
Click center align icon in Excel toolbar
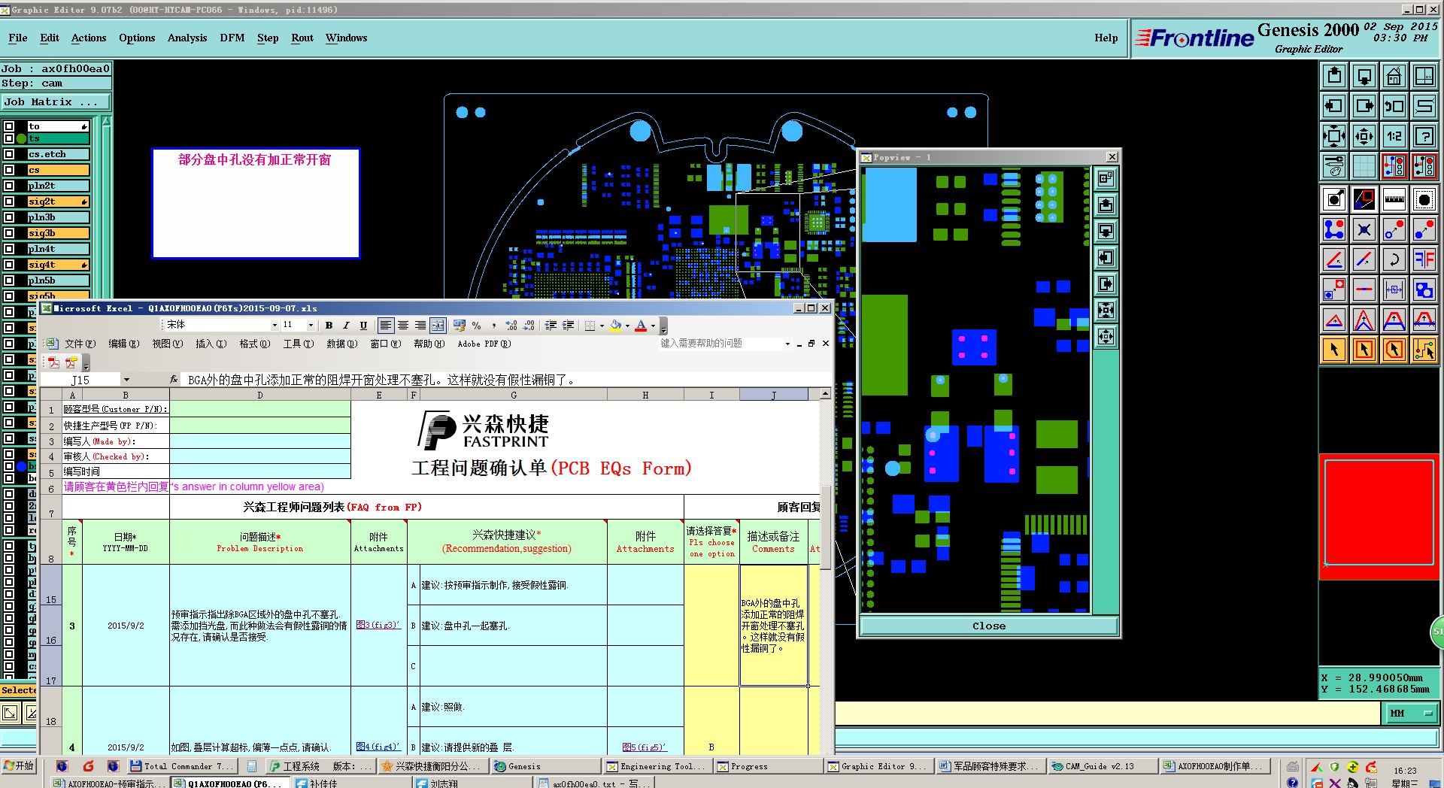[x=403, y=326]
